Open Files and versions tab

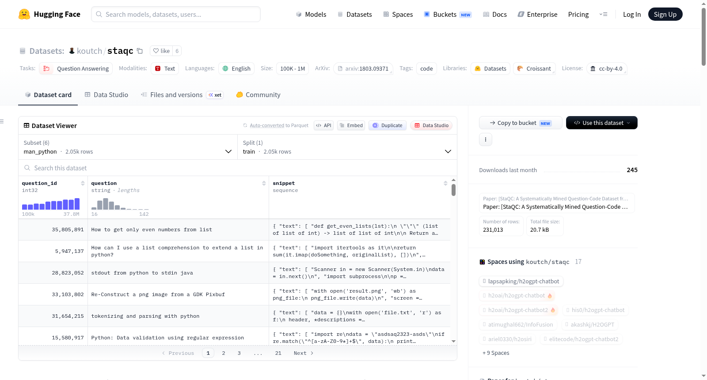tap(182, 95)
